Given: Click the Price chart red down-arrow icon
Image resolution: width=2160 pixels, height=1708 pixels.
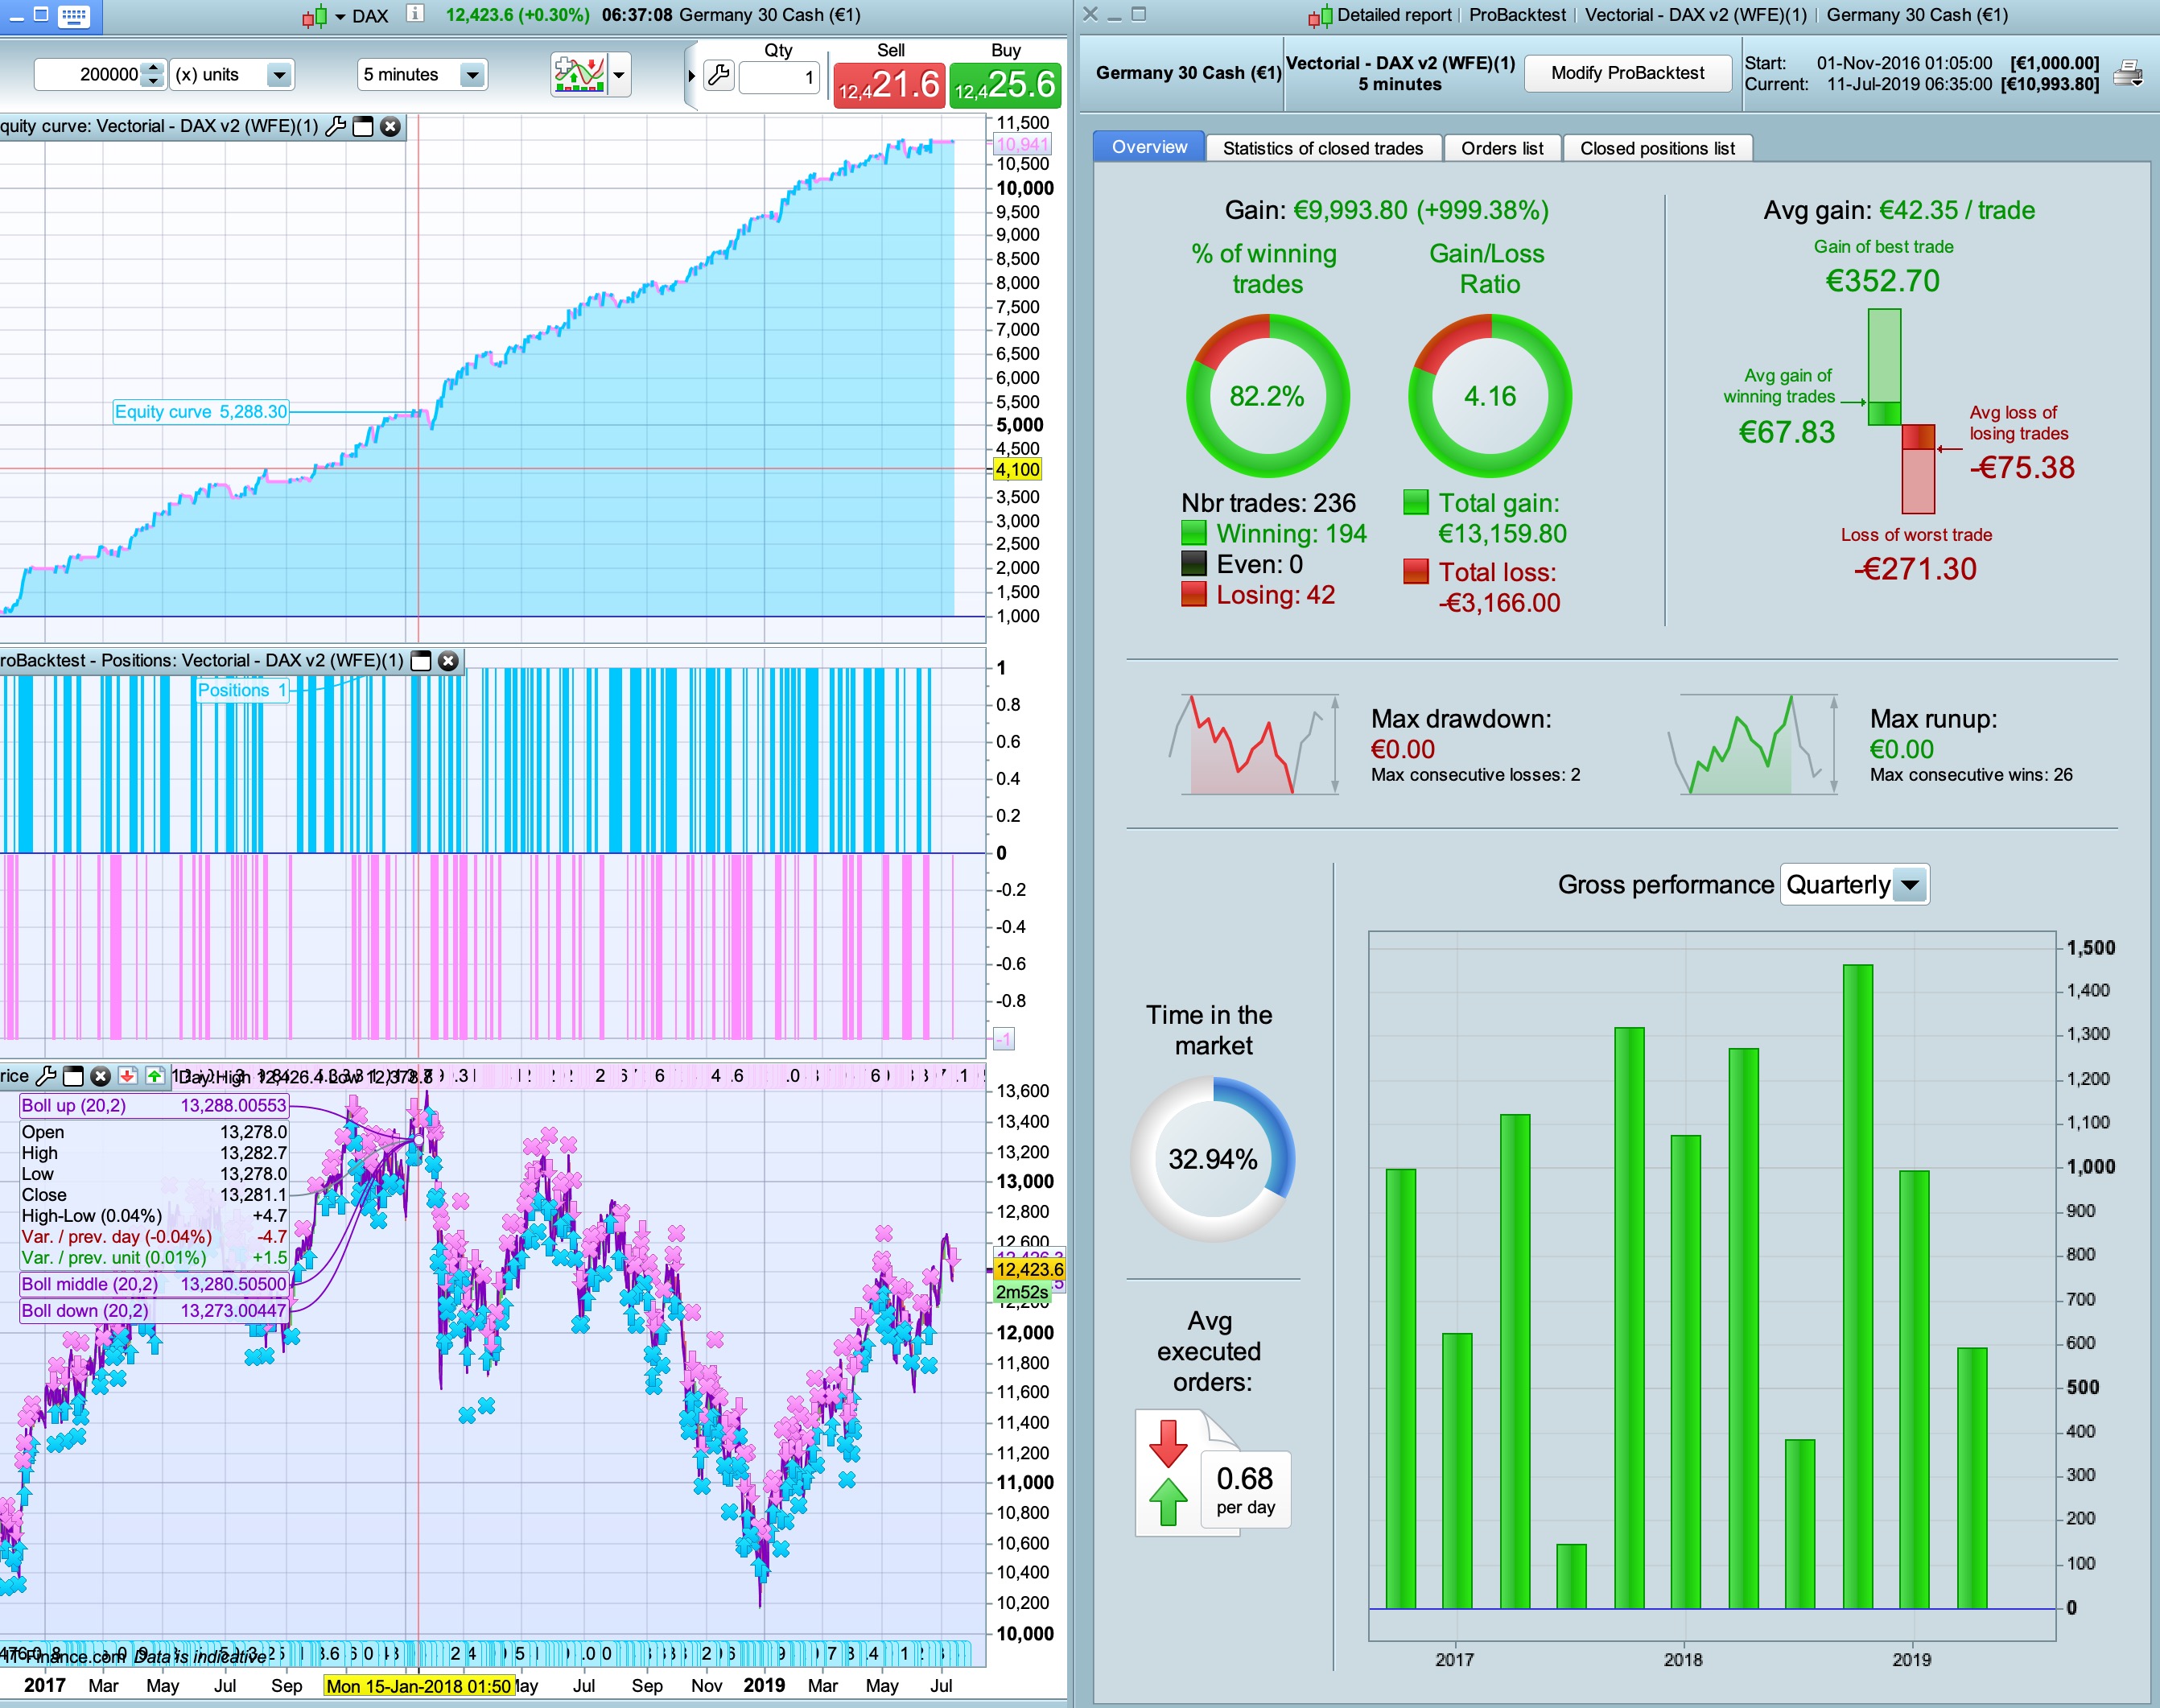Looking at the screenshot, I should (127, 1075).
